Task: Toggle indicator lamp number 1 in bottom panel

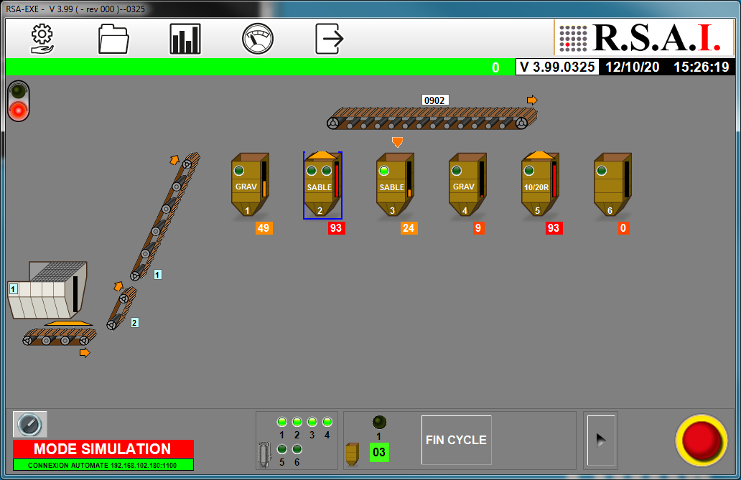Action: click(281, 422)
